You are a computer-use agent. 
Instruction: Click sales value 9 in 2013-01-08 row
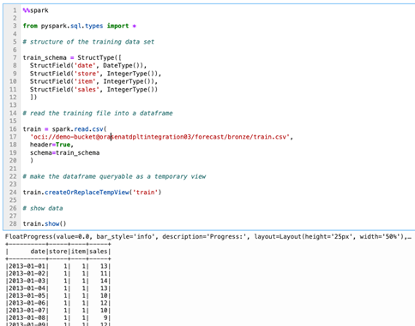105,317
